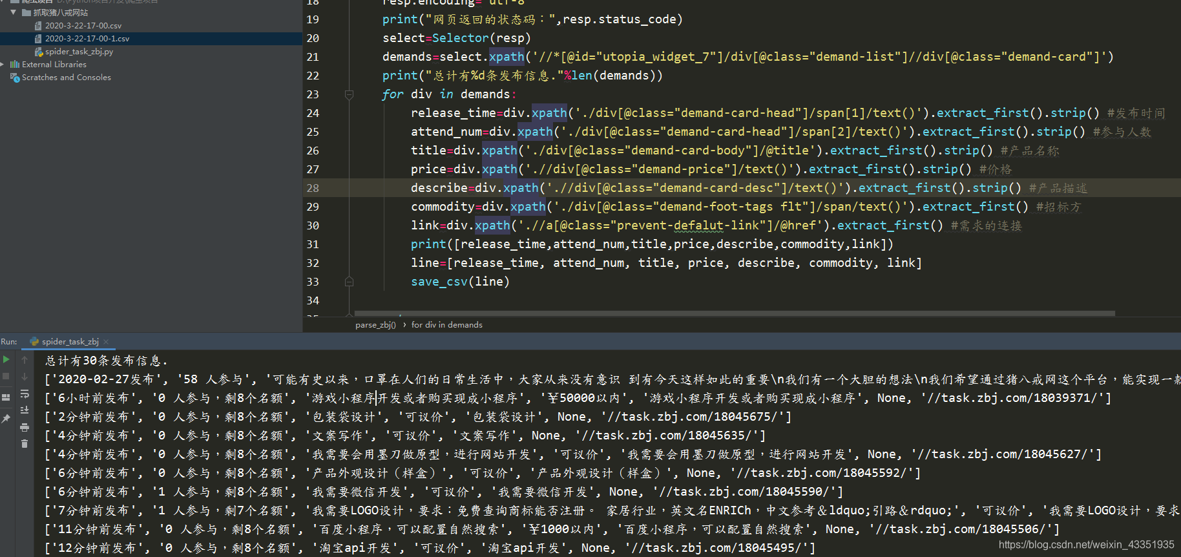Open link //task.zbj.com/18045635/ in console

tap(668, 436)
